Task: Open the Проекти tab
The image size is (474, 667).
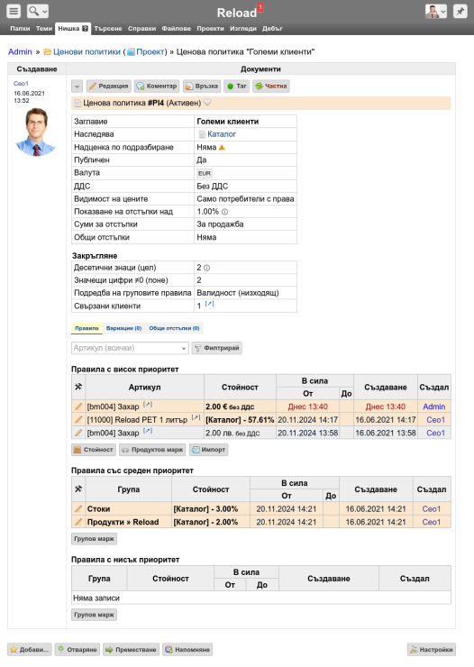Action: [210, 29]
